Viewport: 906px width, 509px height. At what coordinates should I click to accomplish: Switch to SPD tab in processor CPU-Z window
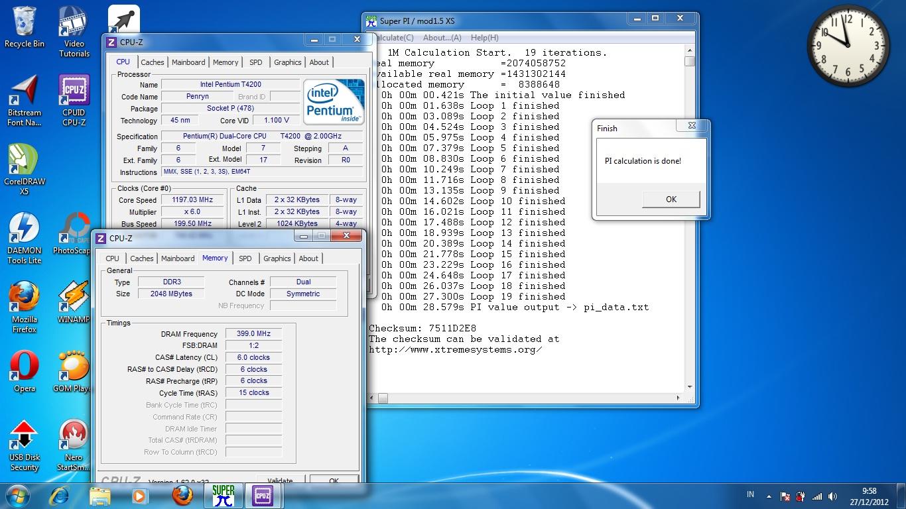(x=256, y=62)
